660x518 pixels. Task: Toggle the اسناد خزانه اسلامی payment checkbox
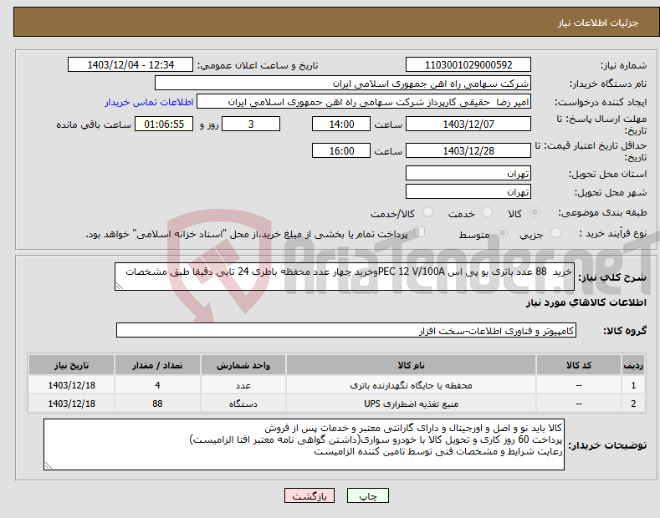pos(420,232)
